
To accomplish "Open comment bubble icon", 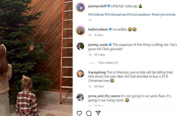I will (x=89, y=113).
